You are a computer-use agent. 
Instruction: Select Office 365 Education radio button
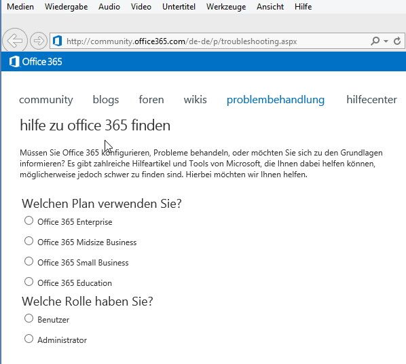tap(29, 282)
